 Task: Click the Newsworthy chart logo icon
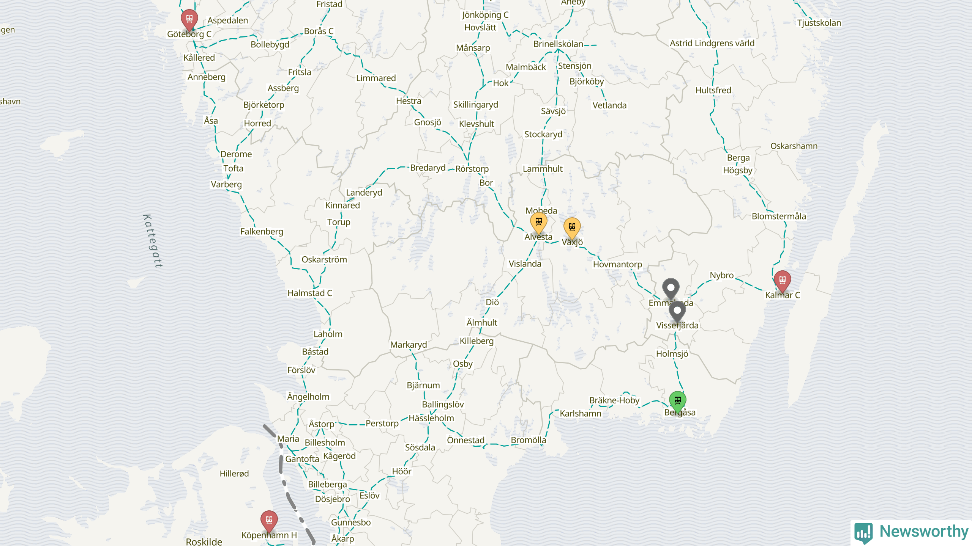[x=863, y=532]
